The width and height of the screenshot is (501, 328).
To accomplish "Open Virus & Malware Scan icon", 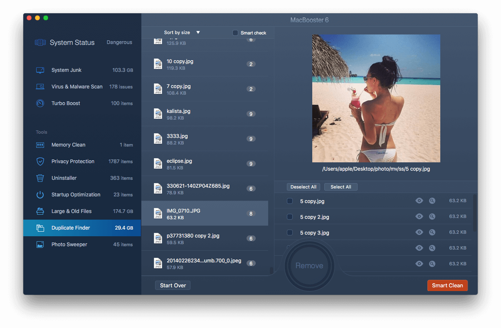I will 40,87.
